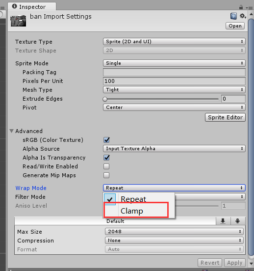Open the Texture Type dropdown

click(x=174, y=42)
